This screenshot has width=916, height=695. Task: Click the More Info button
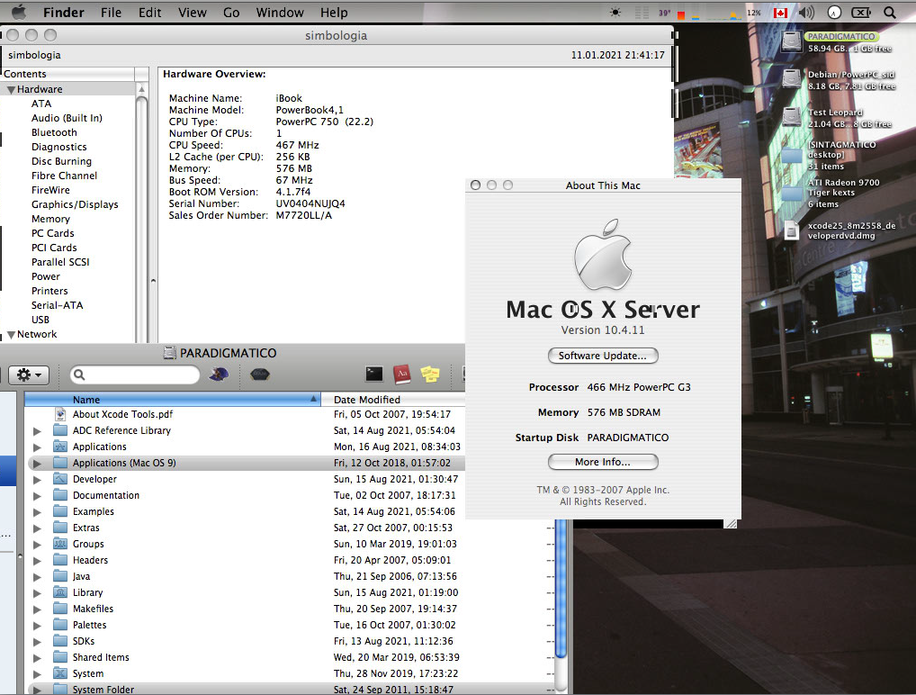[603, 462]
